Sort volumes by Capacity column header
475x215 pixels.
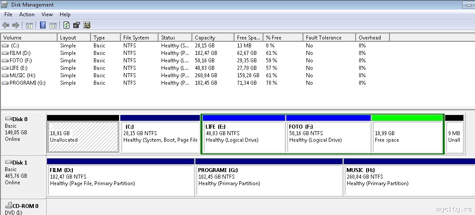212,38
